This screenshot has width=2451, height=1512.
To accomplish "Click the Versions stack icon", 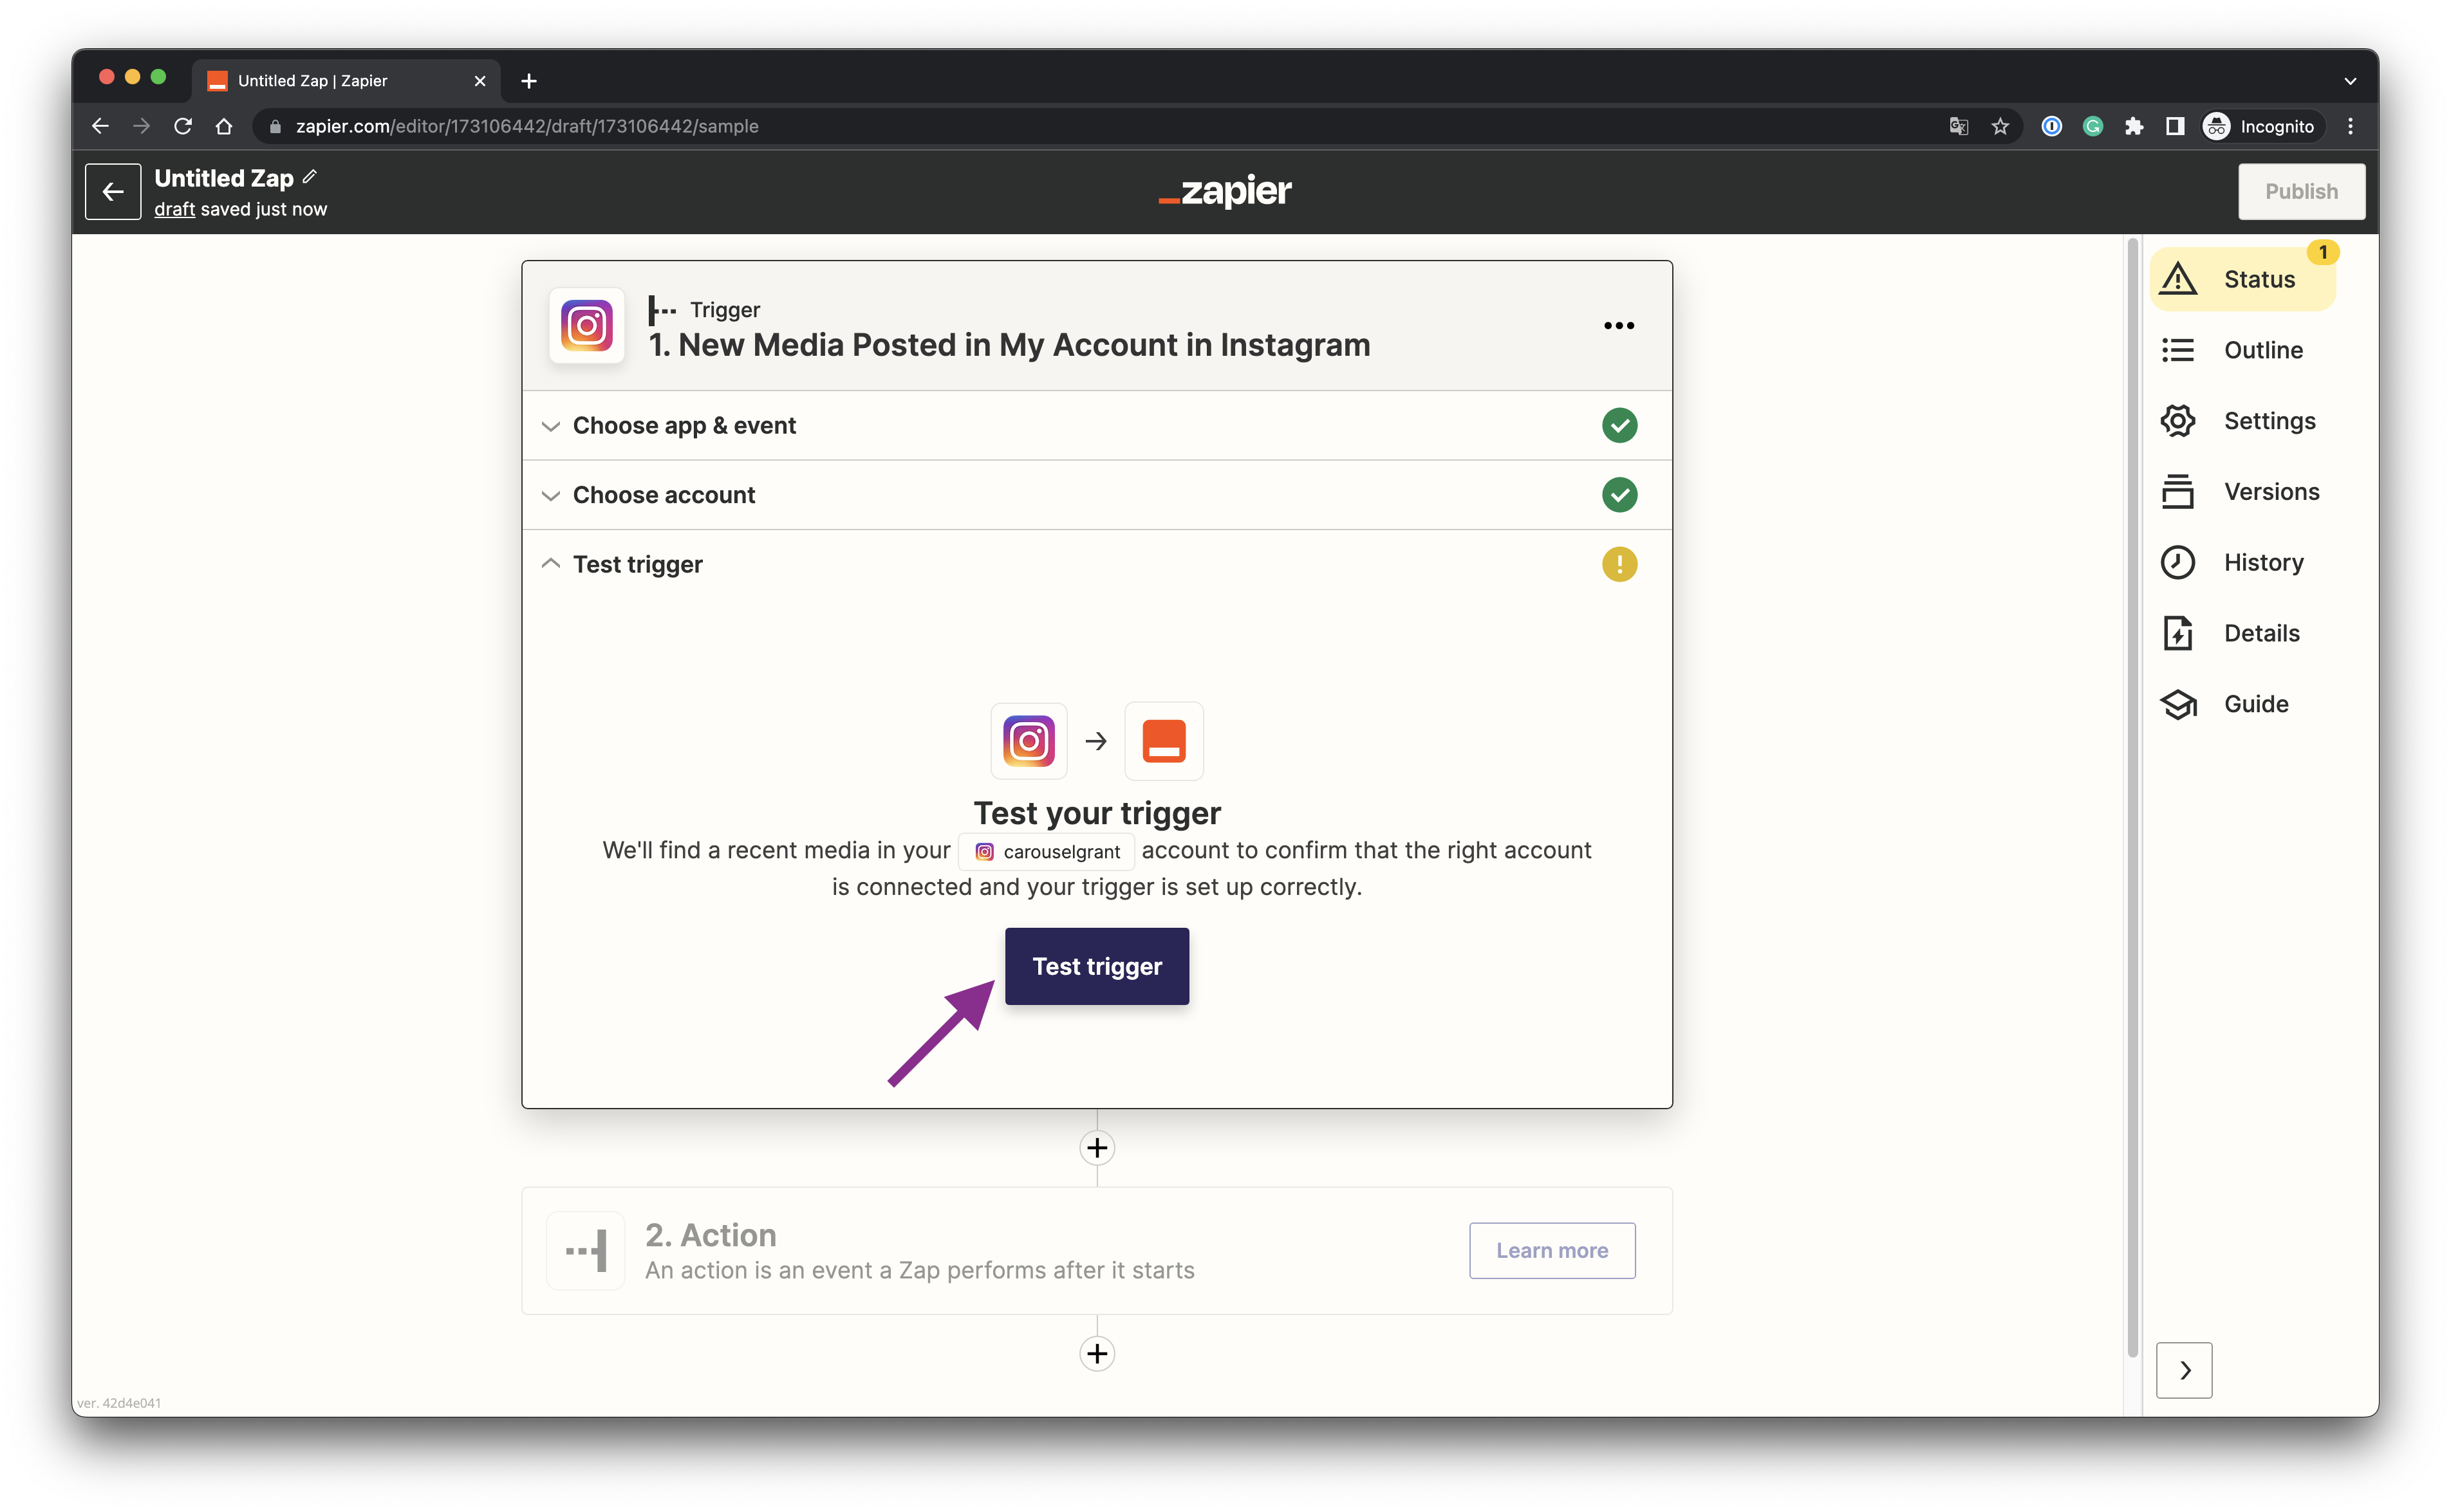I will pyautogui.click(x=2178, y=492).
